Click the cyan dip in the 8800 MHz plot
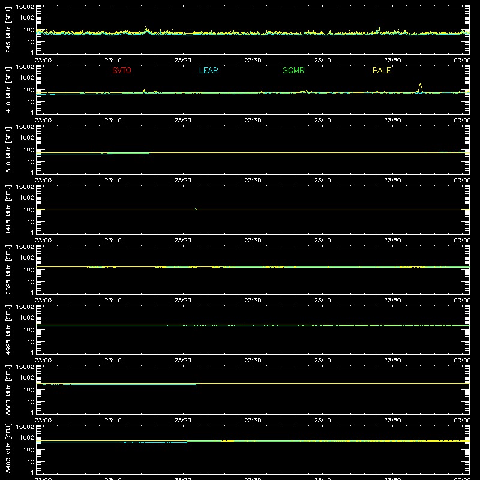The image size is (480, 480). coord(196,385)
